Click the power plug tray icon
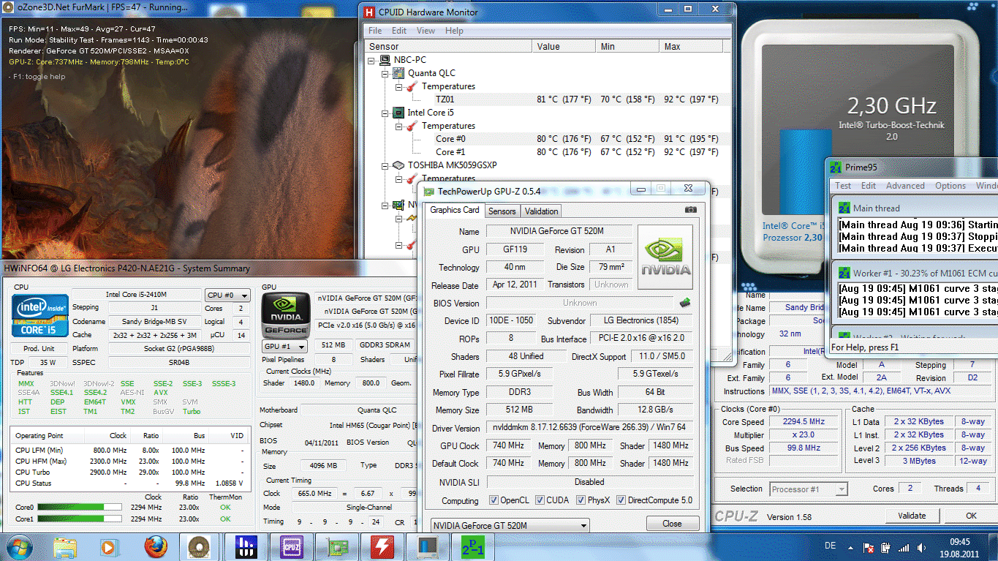998x561 pixels. click(887, 547)
